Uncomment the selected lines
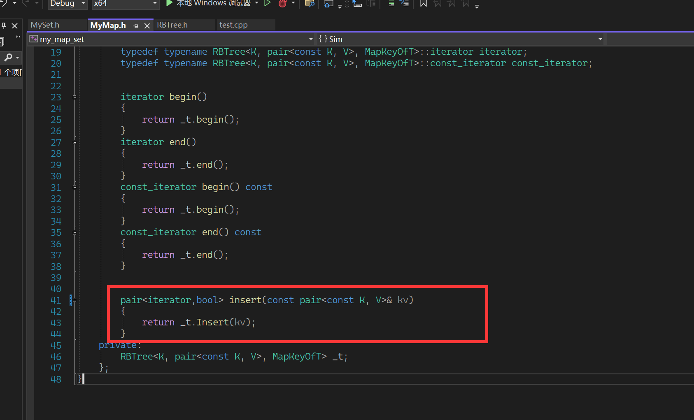The image size is (694, 420). 404,4
